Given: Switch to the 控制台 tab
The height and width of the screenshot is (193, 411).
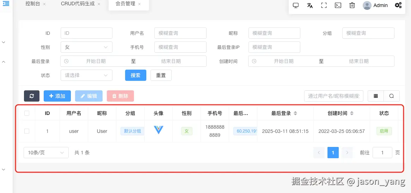Looking at the screenshot, I should coord(33,4).
